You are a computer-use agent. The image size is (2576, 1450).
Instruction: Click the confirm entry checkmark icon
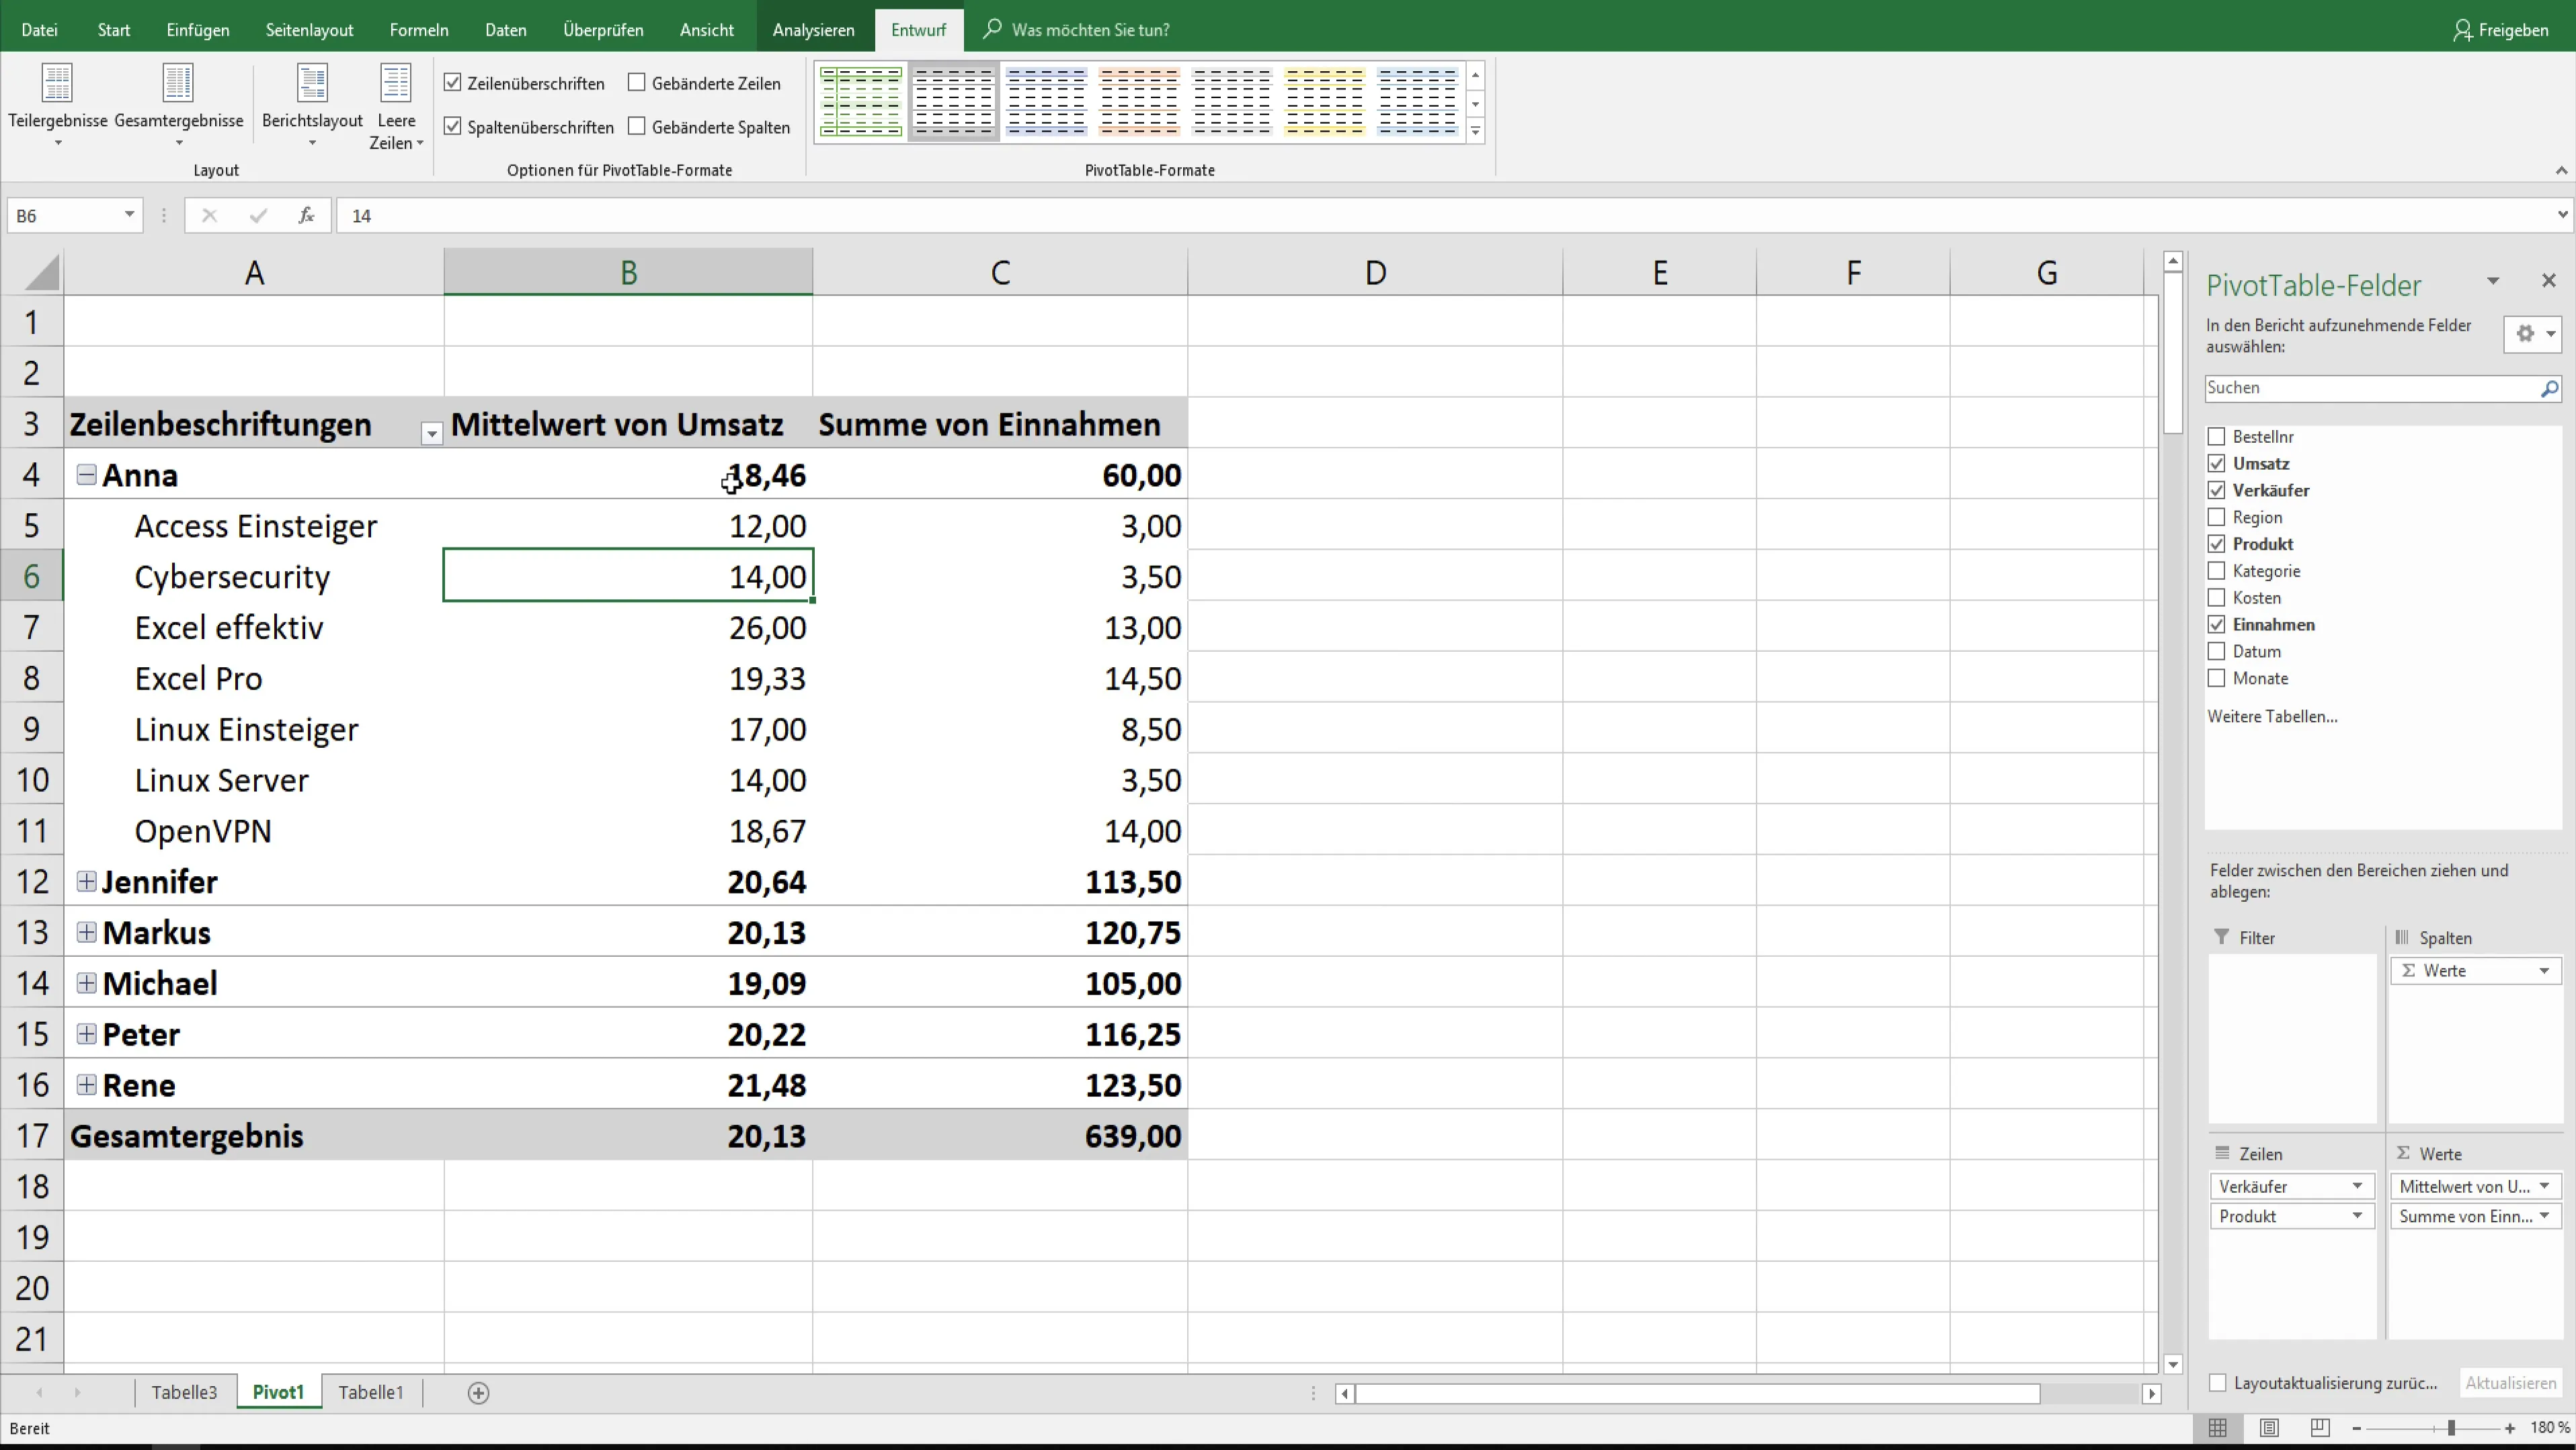click(259, 215)
